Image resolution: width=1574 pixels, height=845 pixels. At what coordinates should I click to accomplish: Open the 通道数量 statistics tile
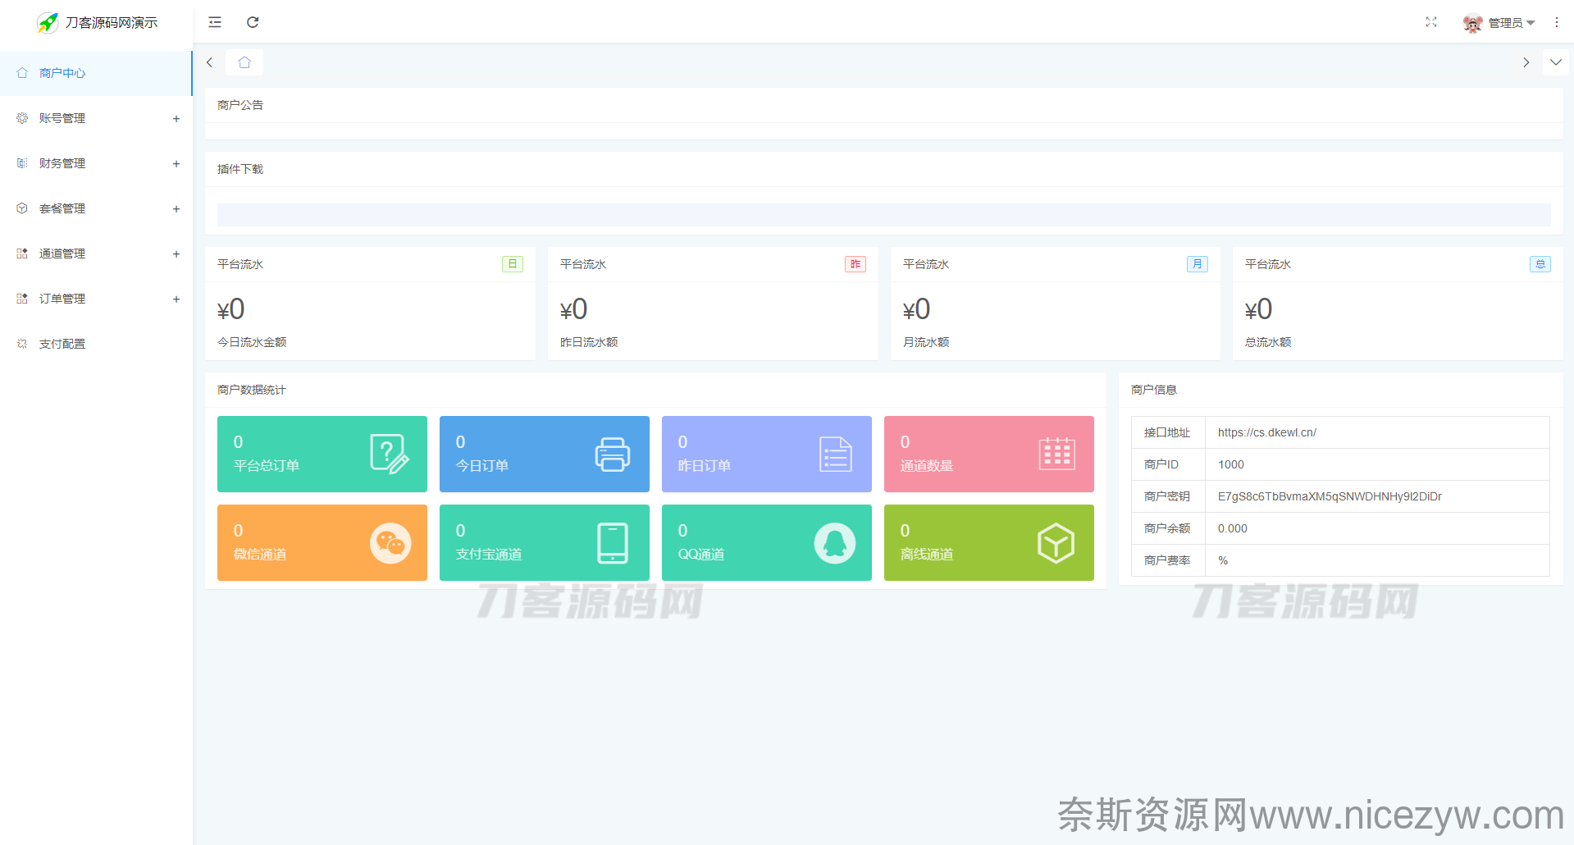989,454
